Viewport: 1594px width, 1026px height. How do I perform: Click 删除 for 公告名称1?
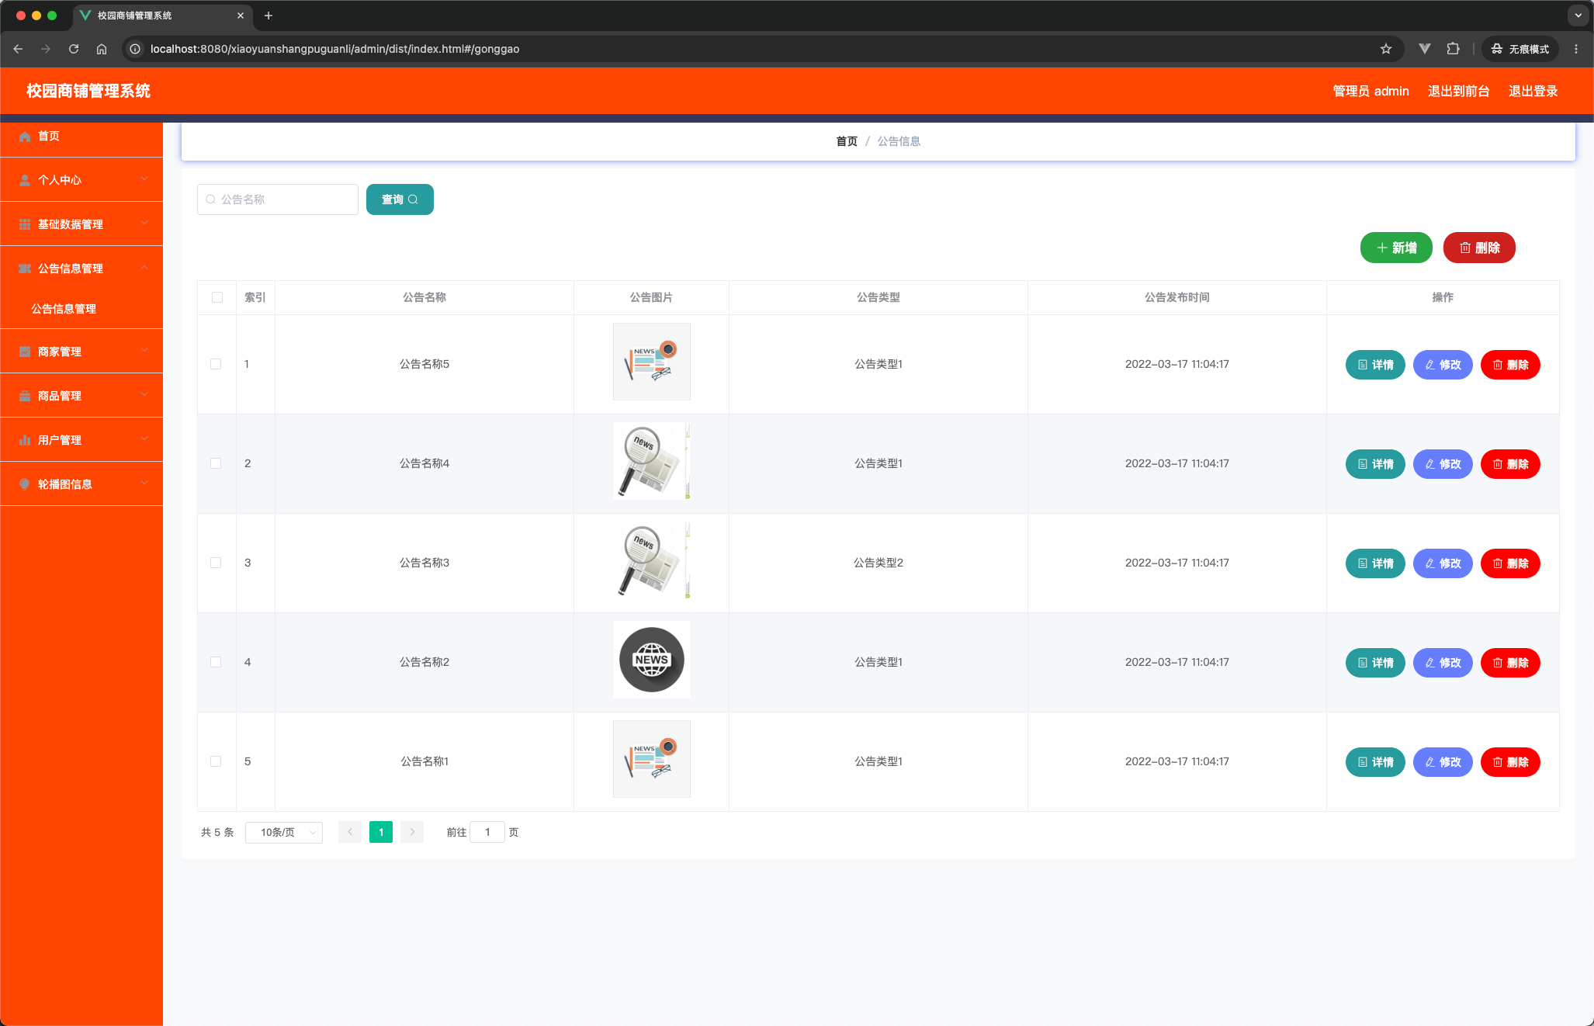tap(1510, 762)
